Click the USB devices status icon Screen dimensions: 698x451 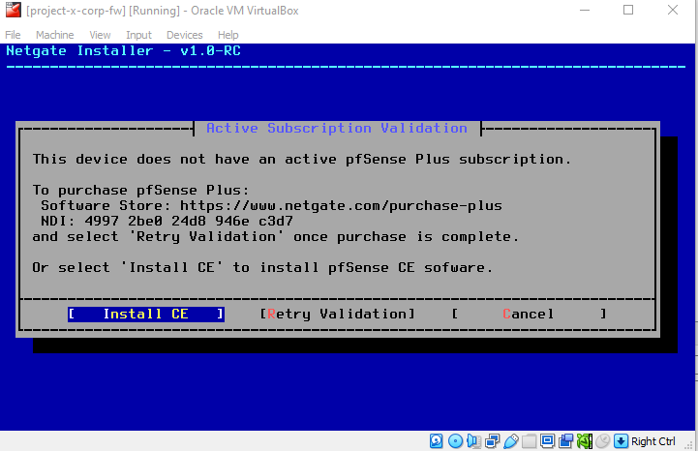point(511,441)
